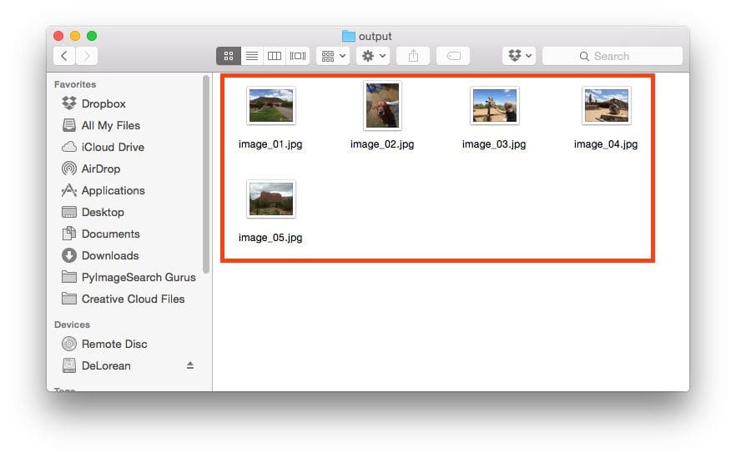This screenshot has height=458, width=736.
Task: Switch to list view
Action: 252,56
